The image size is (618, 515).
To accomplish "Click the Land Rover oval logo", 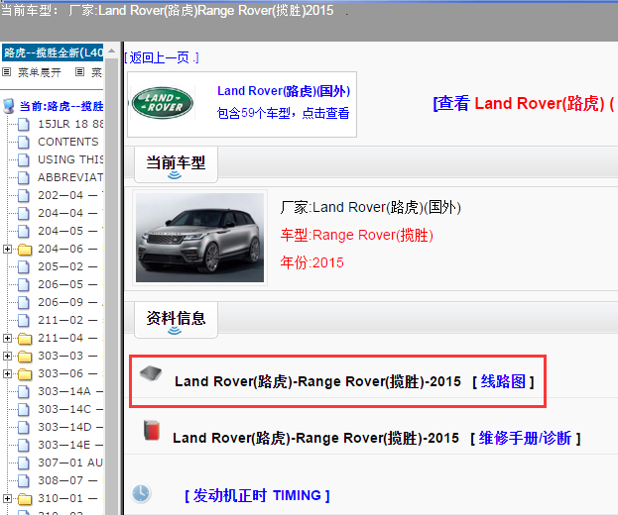I will [163, 103].
